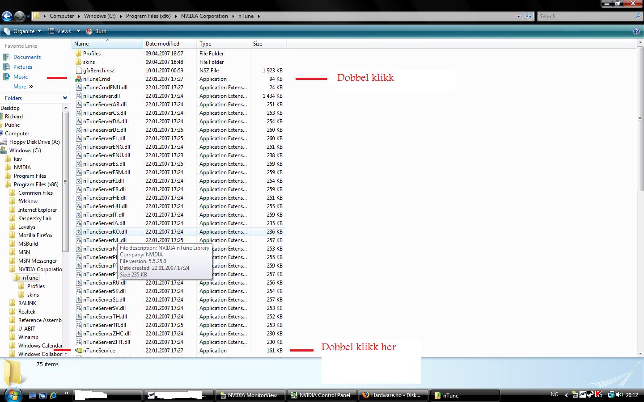
Task: Select nTune folder in the tree
Action: pos(30,278)
